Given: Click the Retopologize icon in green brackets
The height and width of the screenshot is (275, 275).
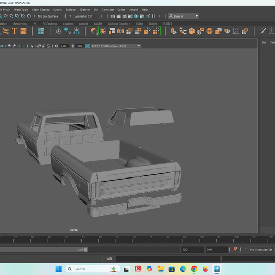Looking at the screenshot, I should [157, 31].
